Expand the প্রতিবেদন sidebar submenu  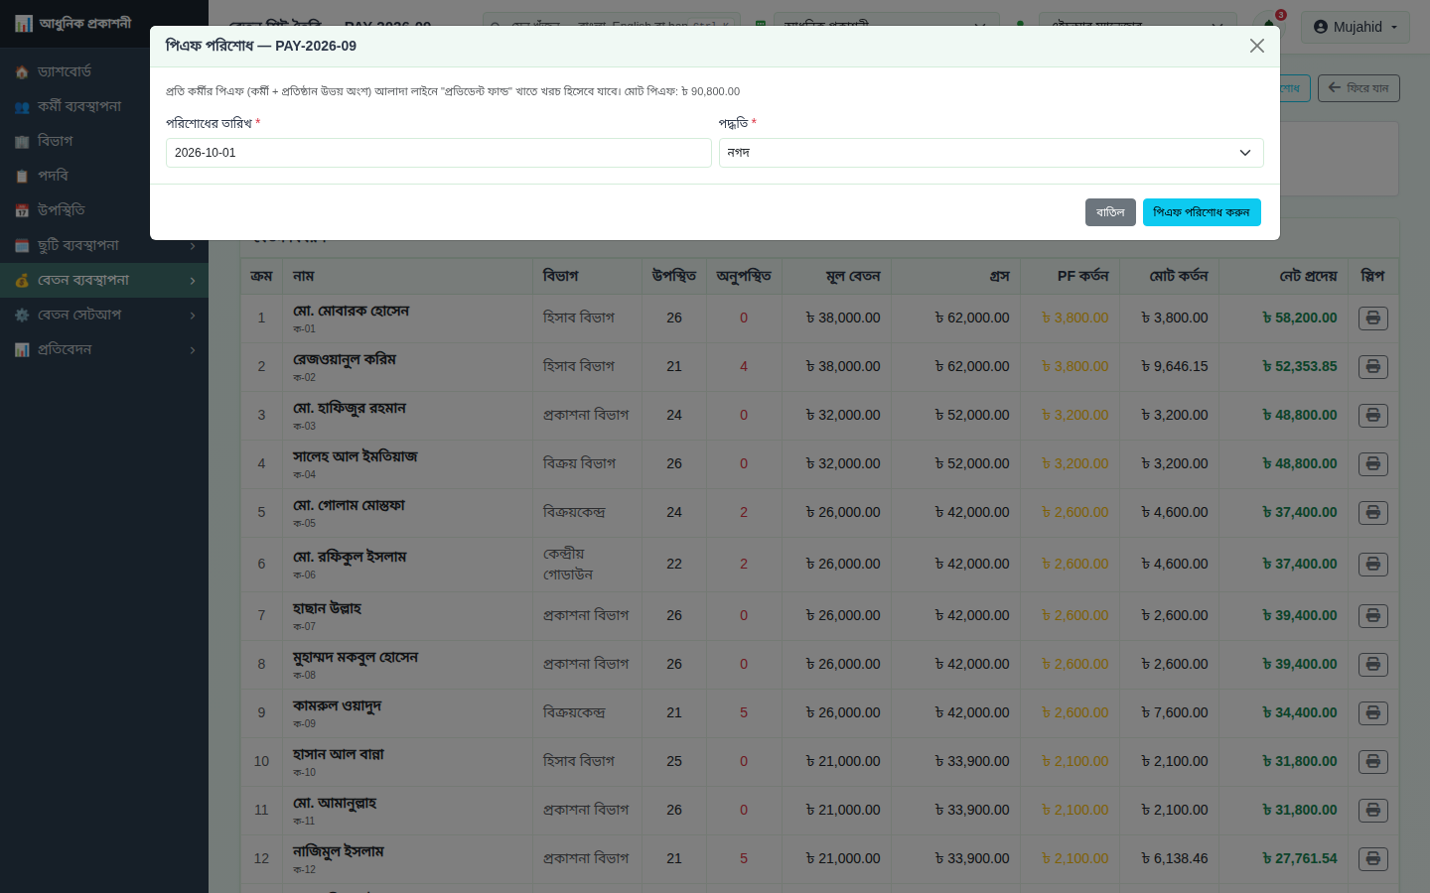pyautogui.click(x=104, y=349)
